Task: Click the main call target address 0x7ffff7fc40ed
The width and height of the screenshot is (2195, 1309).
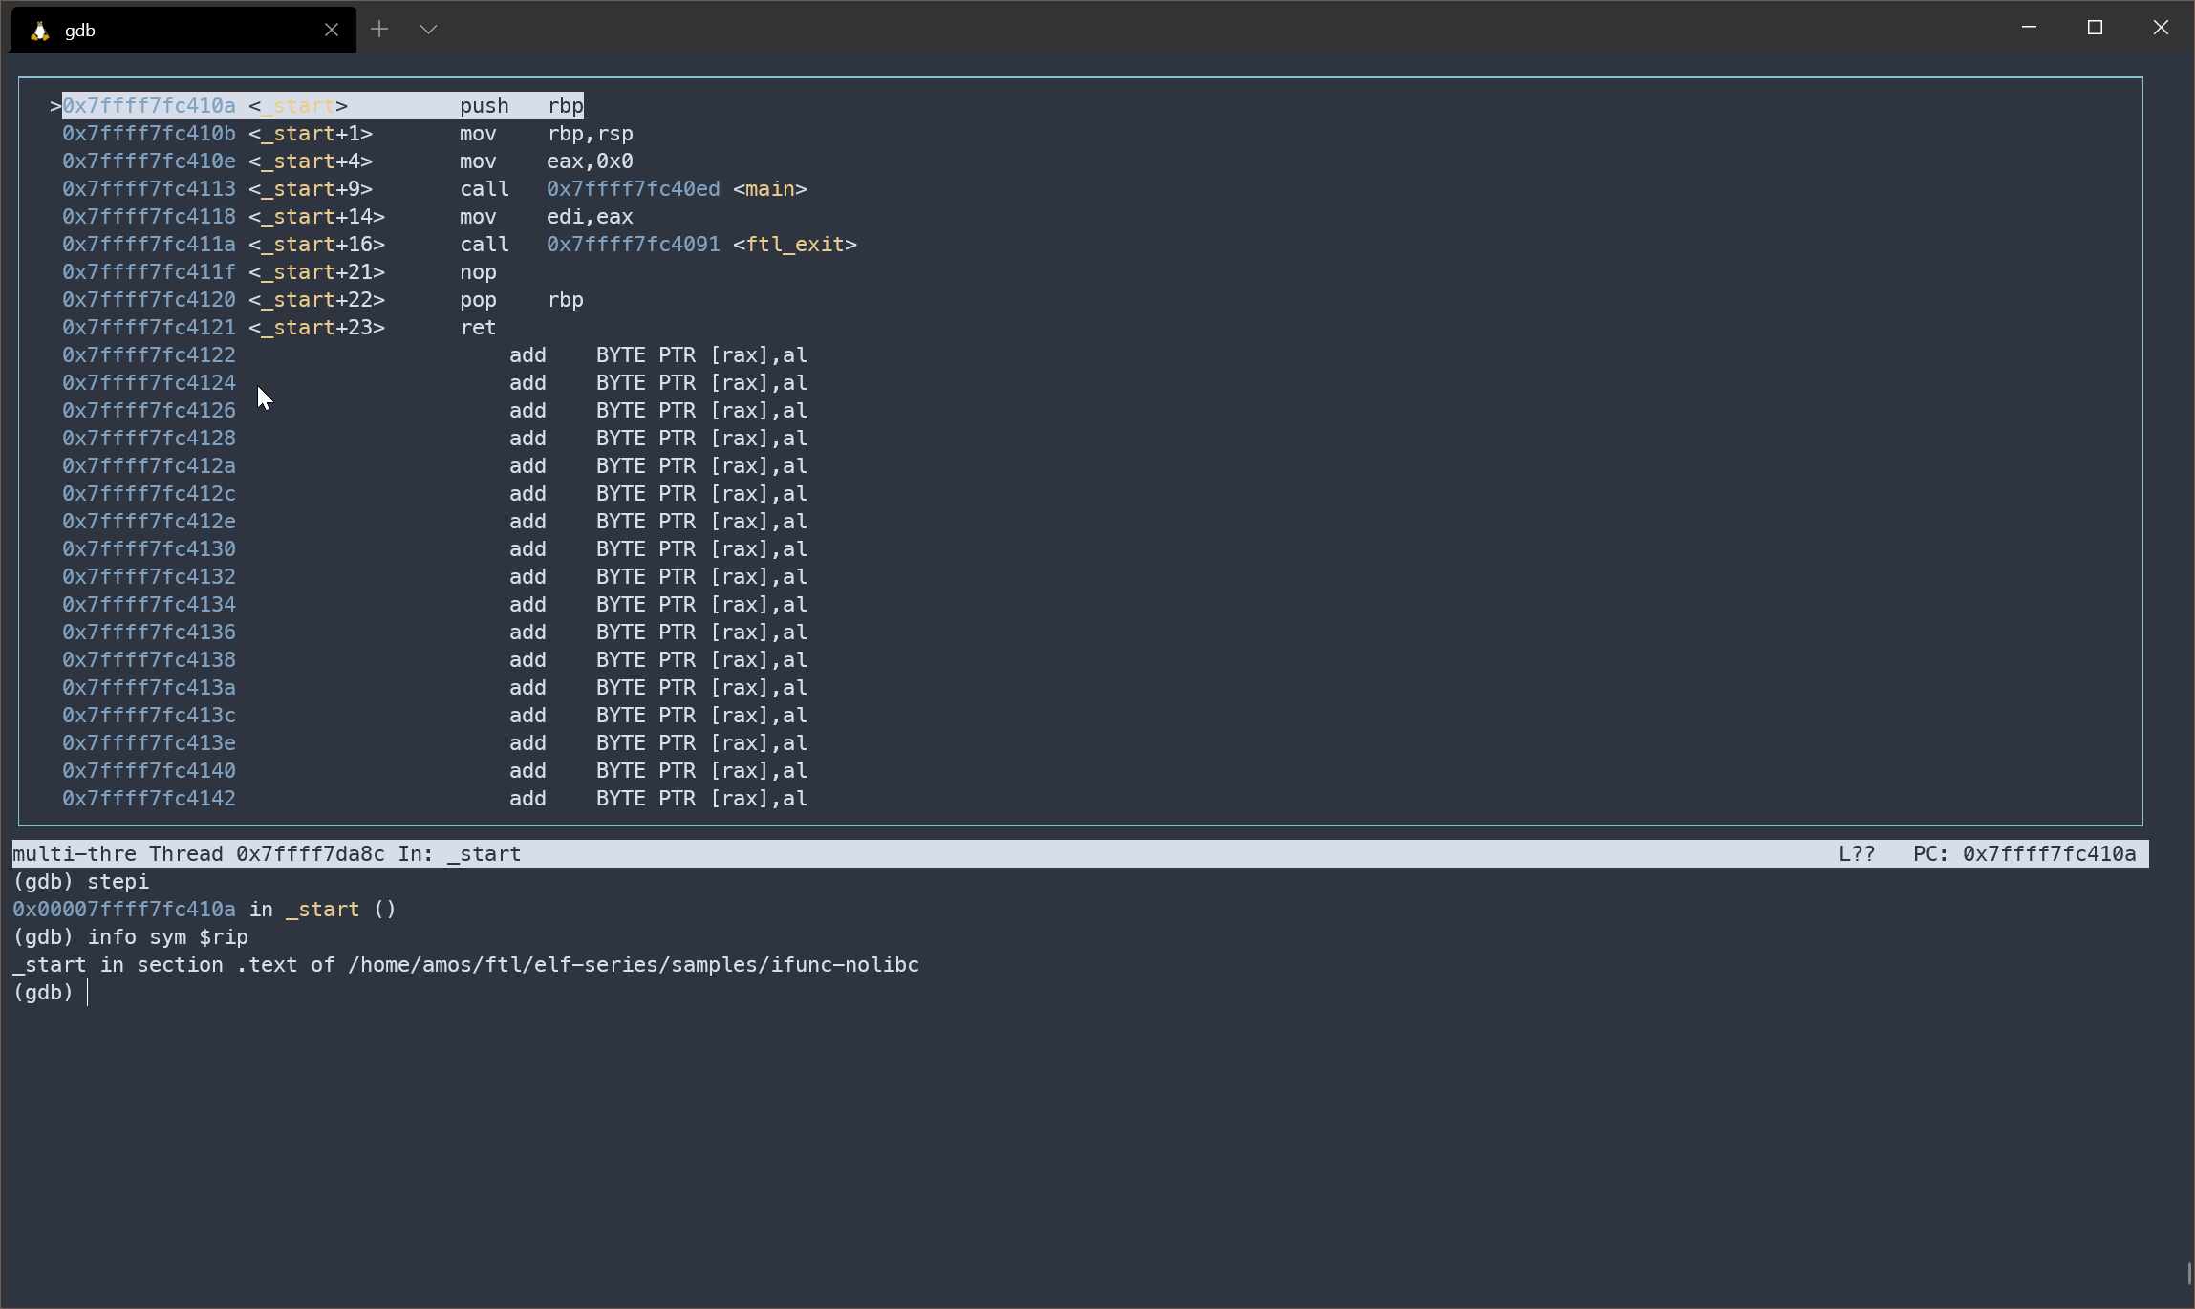Action: point(633,189)
